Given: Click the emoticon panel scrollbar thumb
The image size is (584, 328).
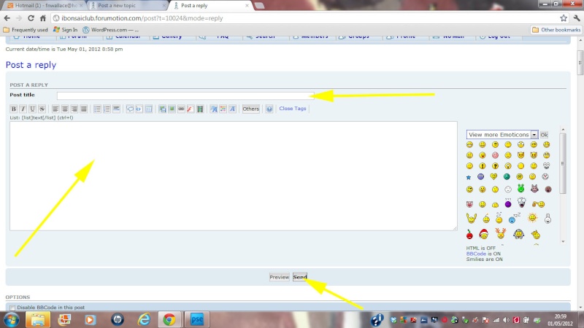Looking at the screenshot, I should pos(563,163).
